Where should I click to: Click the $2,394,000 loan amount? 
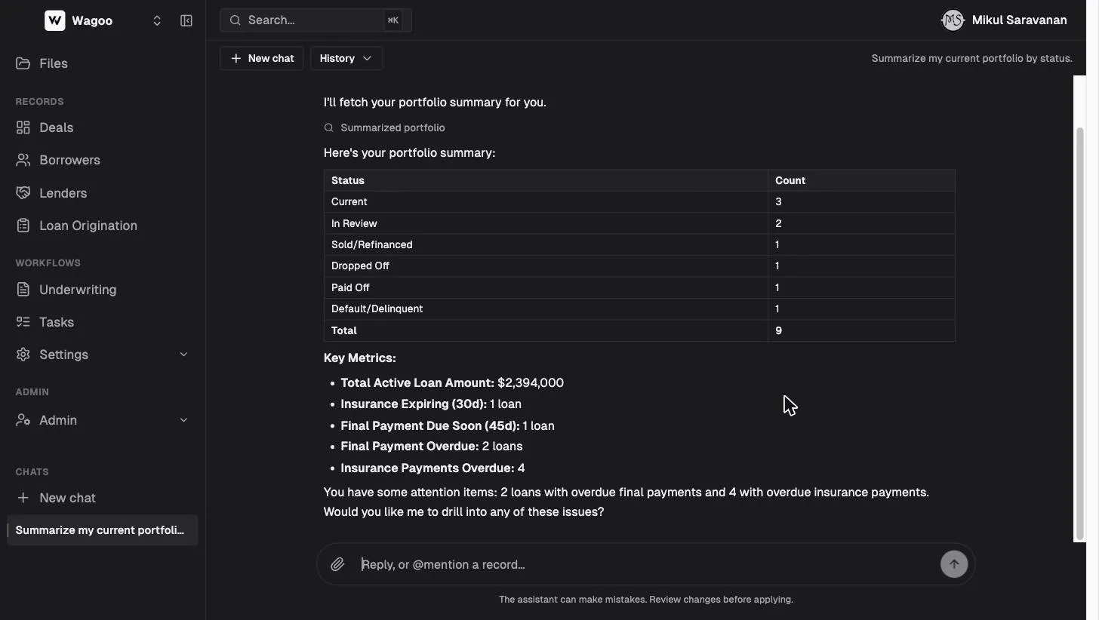(531, 382)
